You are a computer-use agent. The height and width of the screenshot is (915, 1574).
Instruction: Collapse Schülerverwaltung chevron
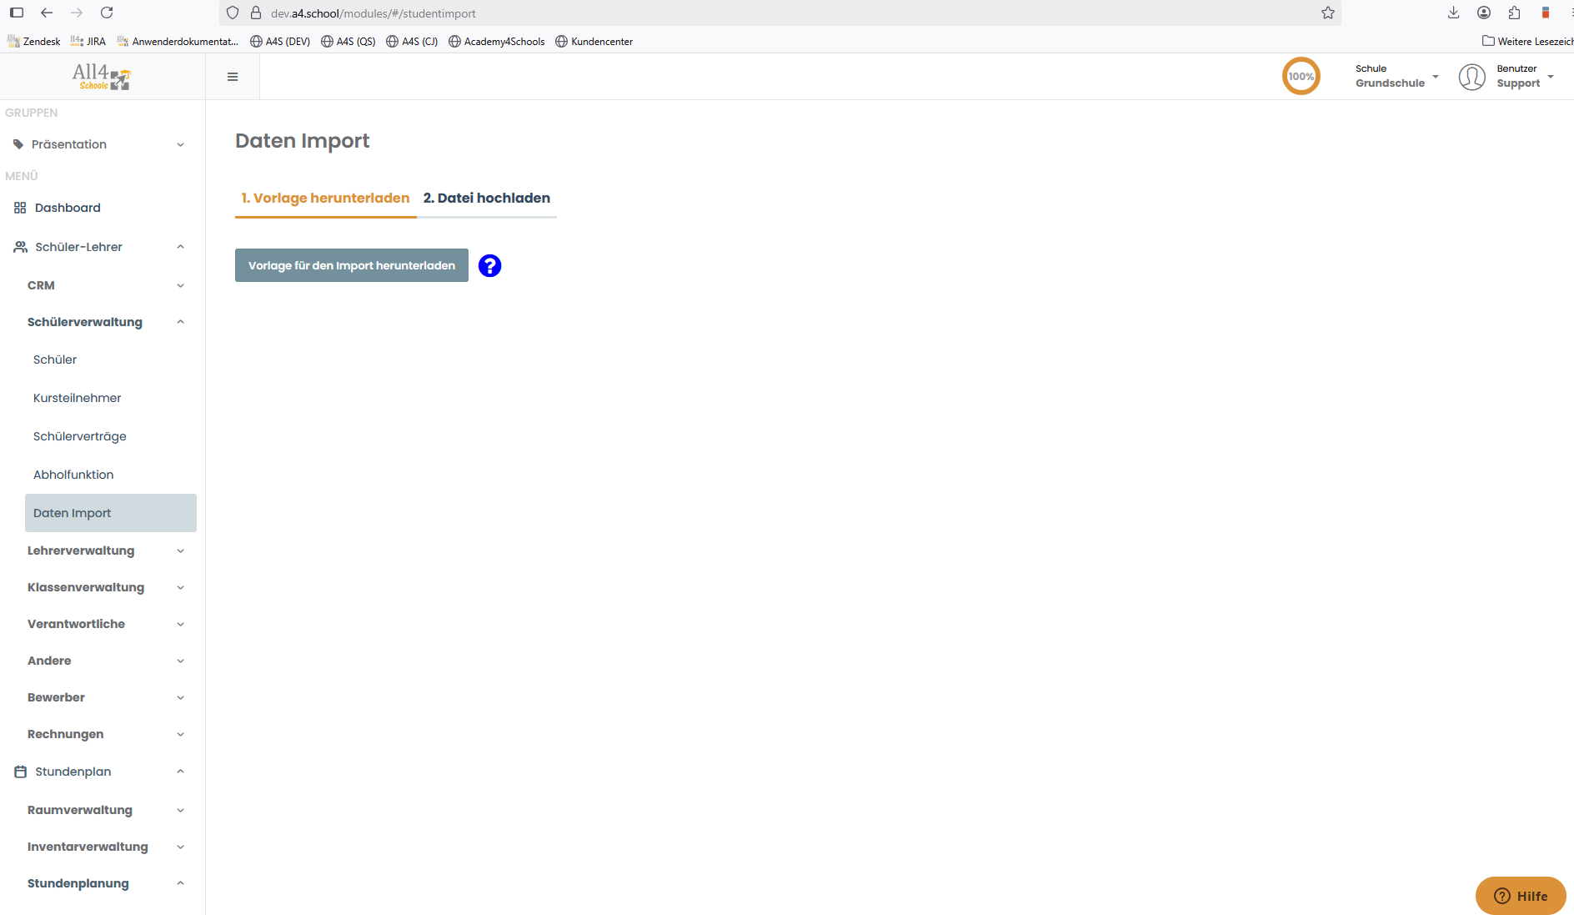[180, 322]
